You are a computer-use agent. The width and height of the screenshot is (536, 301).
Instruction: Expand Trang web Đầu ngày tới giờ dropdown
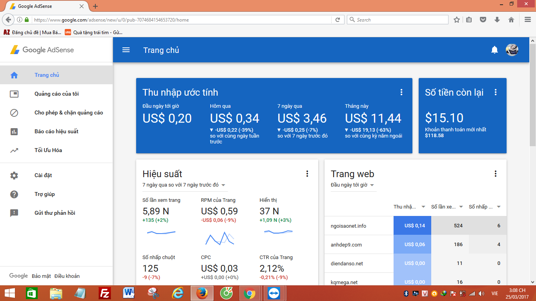pyautogui.click(x=372, y=185)
